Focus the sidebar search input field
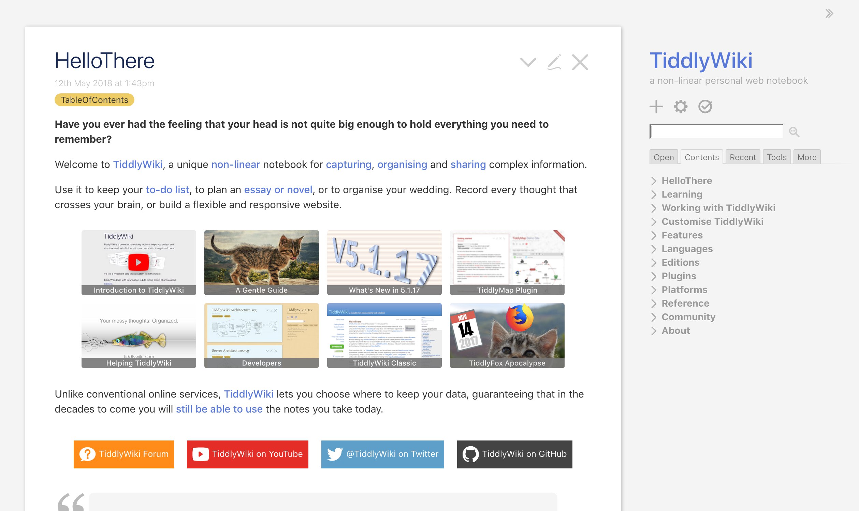This screenshot has width=859, height=511. [x=716, y=131]
